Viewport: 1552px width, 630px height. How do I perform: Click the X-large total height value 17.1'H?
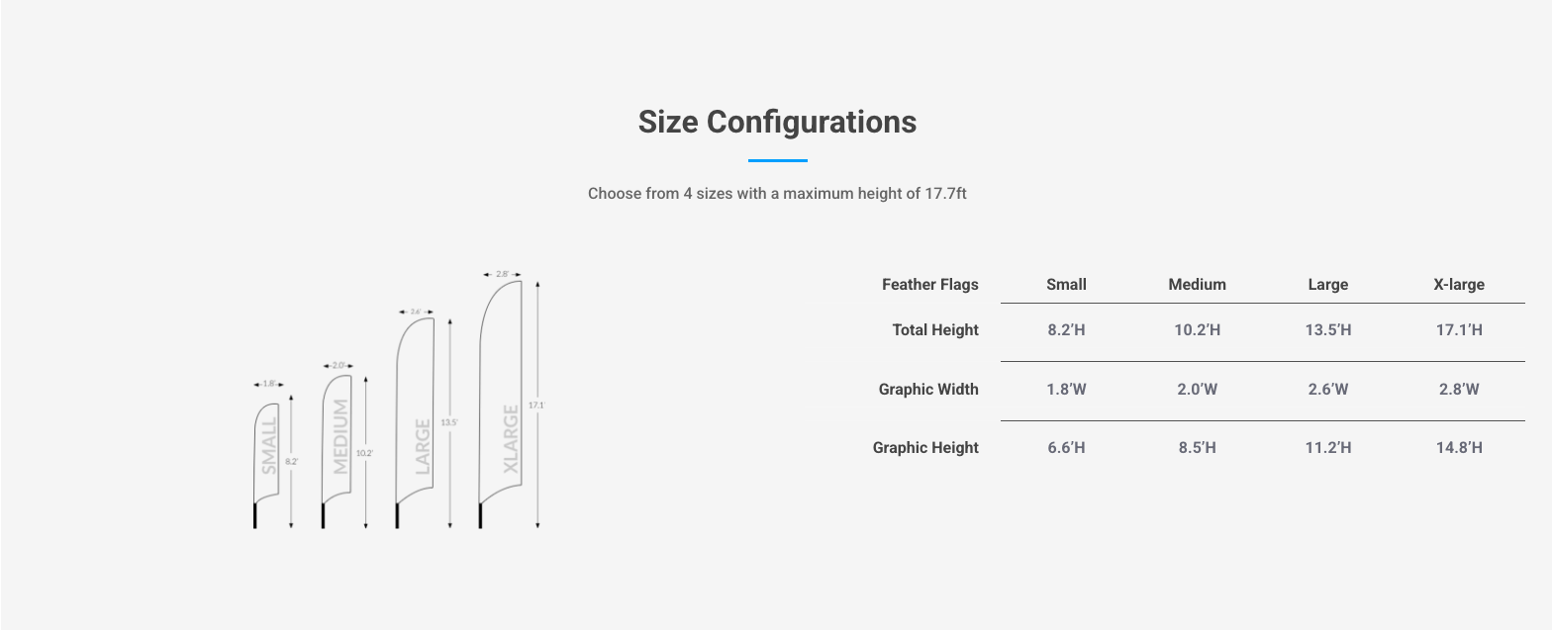(x=1459, y=330)
